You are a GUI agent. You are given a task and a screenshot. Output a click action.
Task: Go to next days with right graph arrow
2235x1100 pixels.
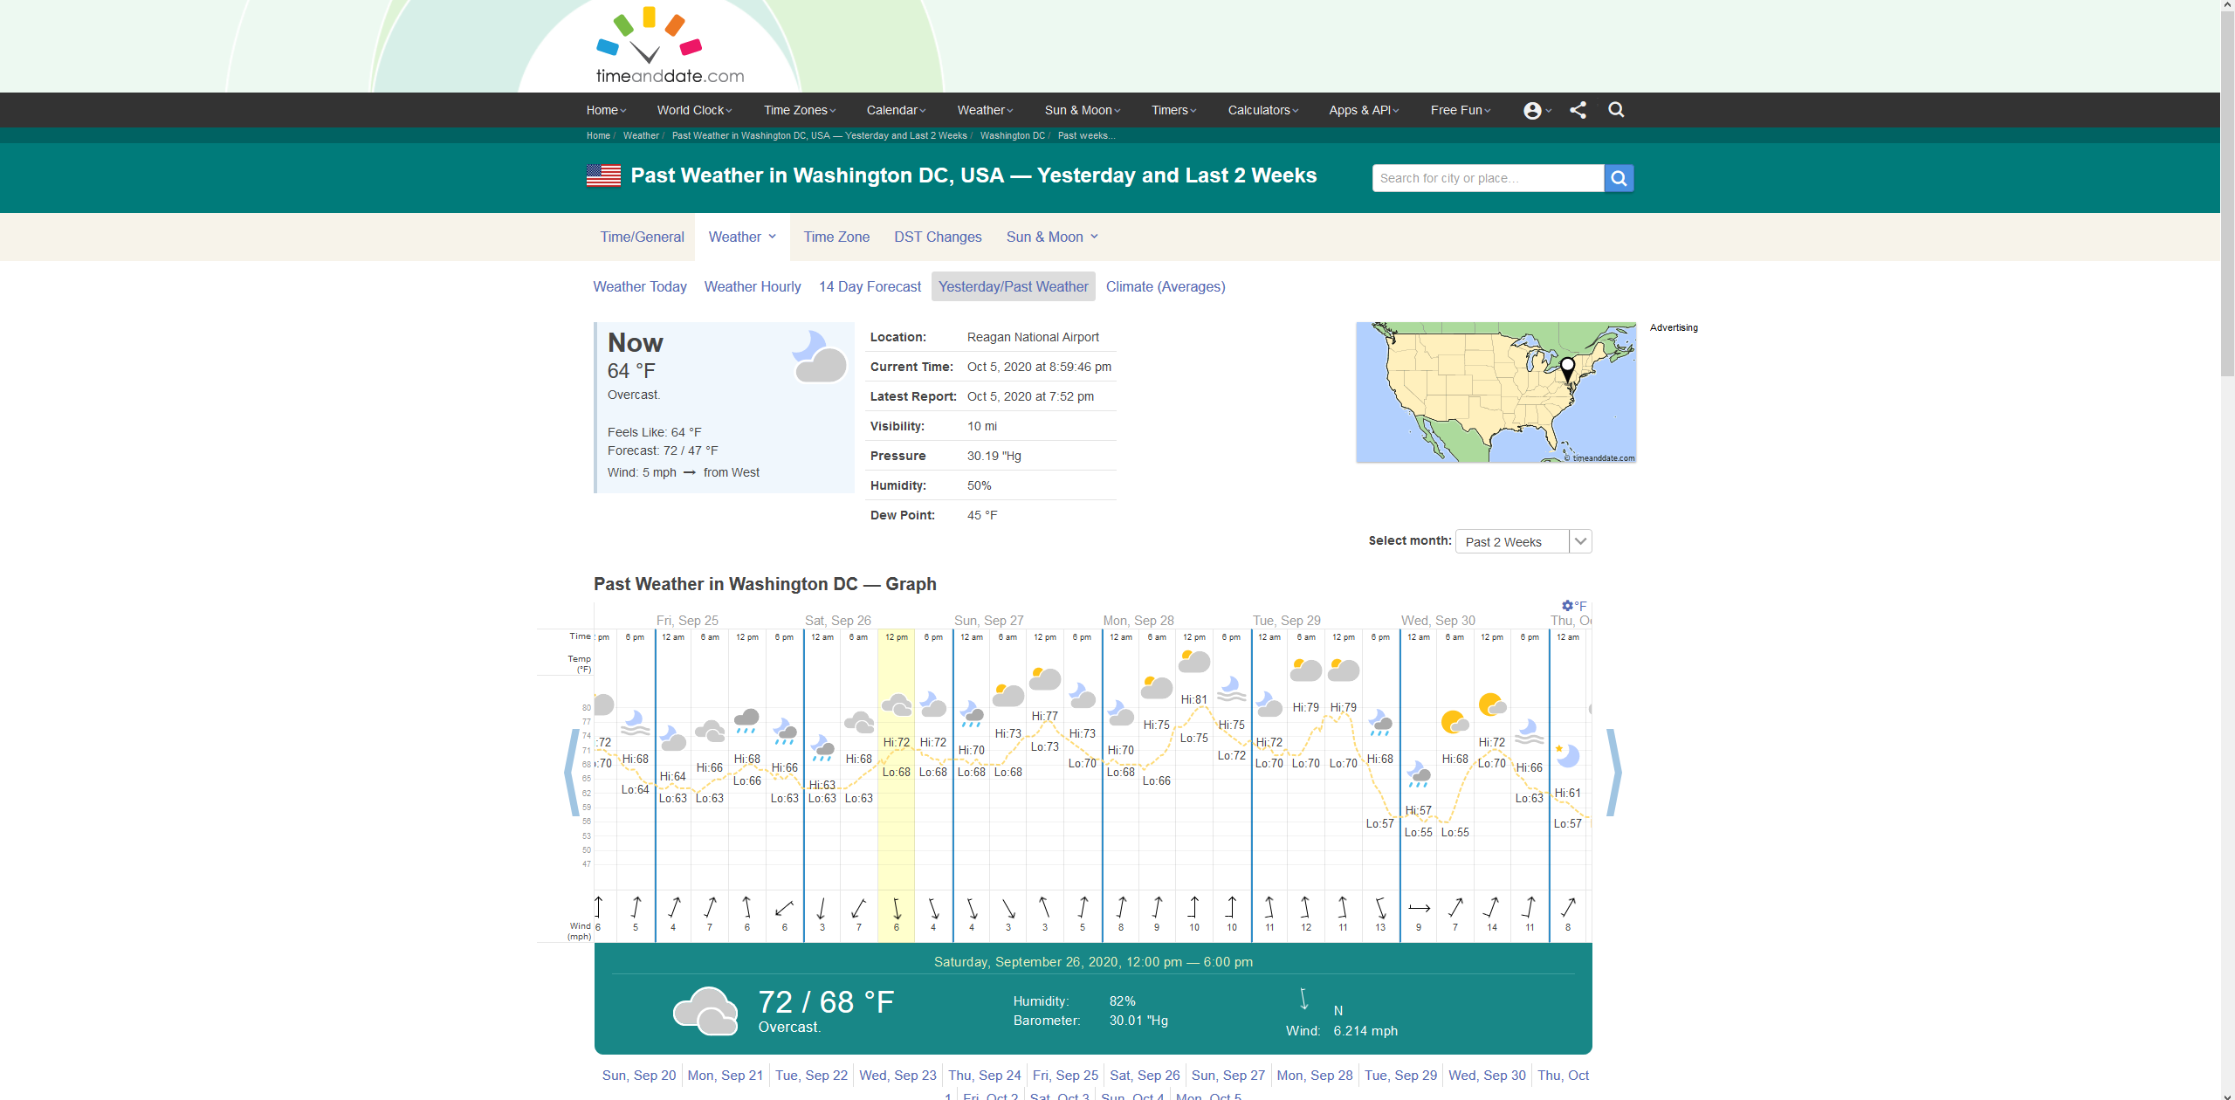(1614, 773)
